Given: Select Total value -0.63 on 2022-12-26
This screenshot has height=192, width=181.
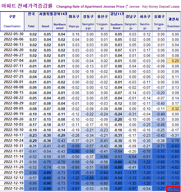Looking at the screenshot, I should [31, 189].
